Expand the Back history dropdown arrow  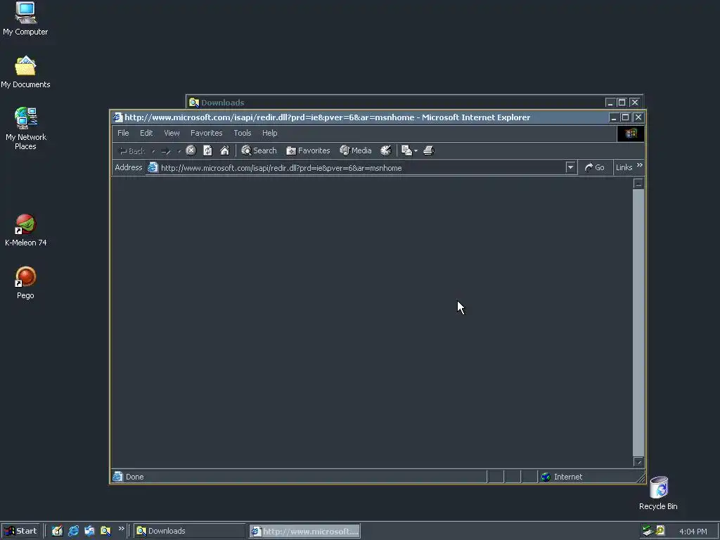[x=153, y=150]
